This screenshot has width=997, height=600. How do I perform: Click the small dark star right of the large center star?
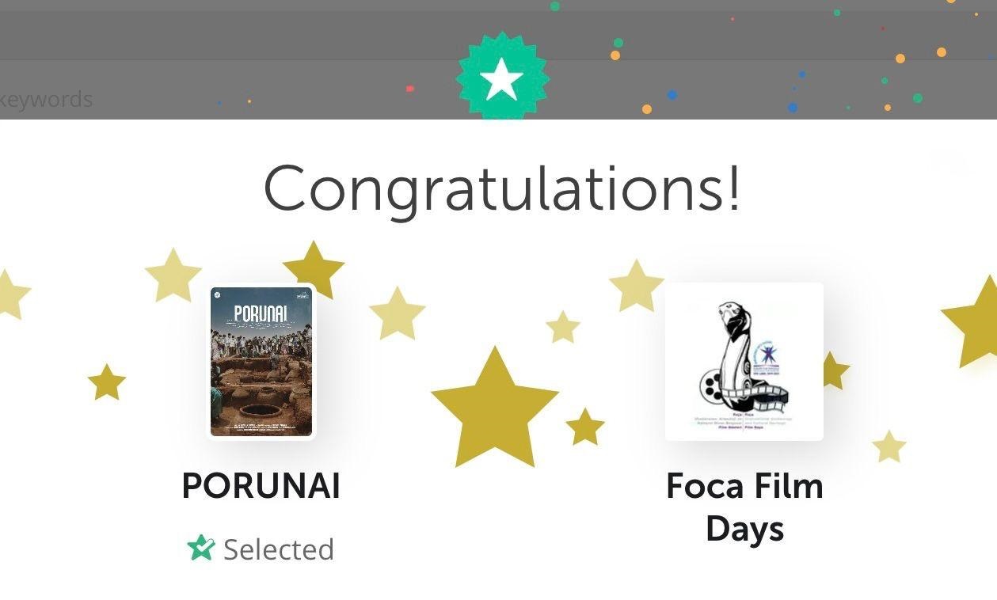pyautogui.click(x=585, y=427)
